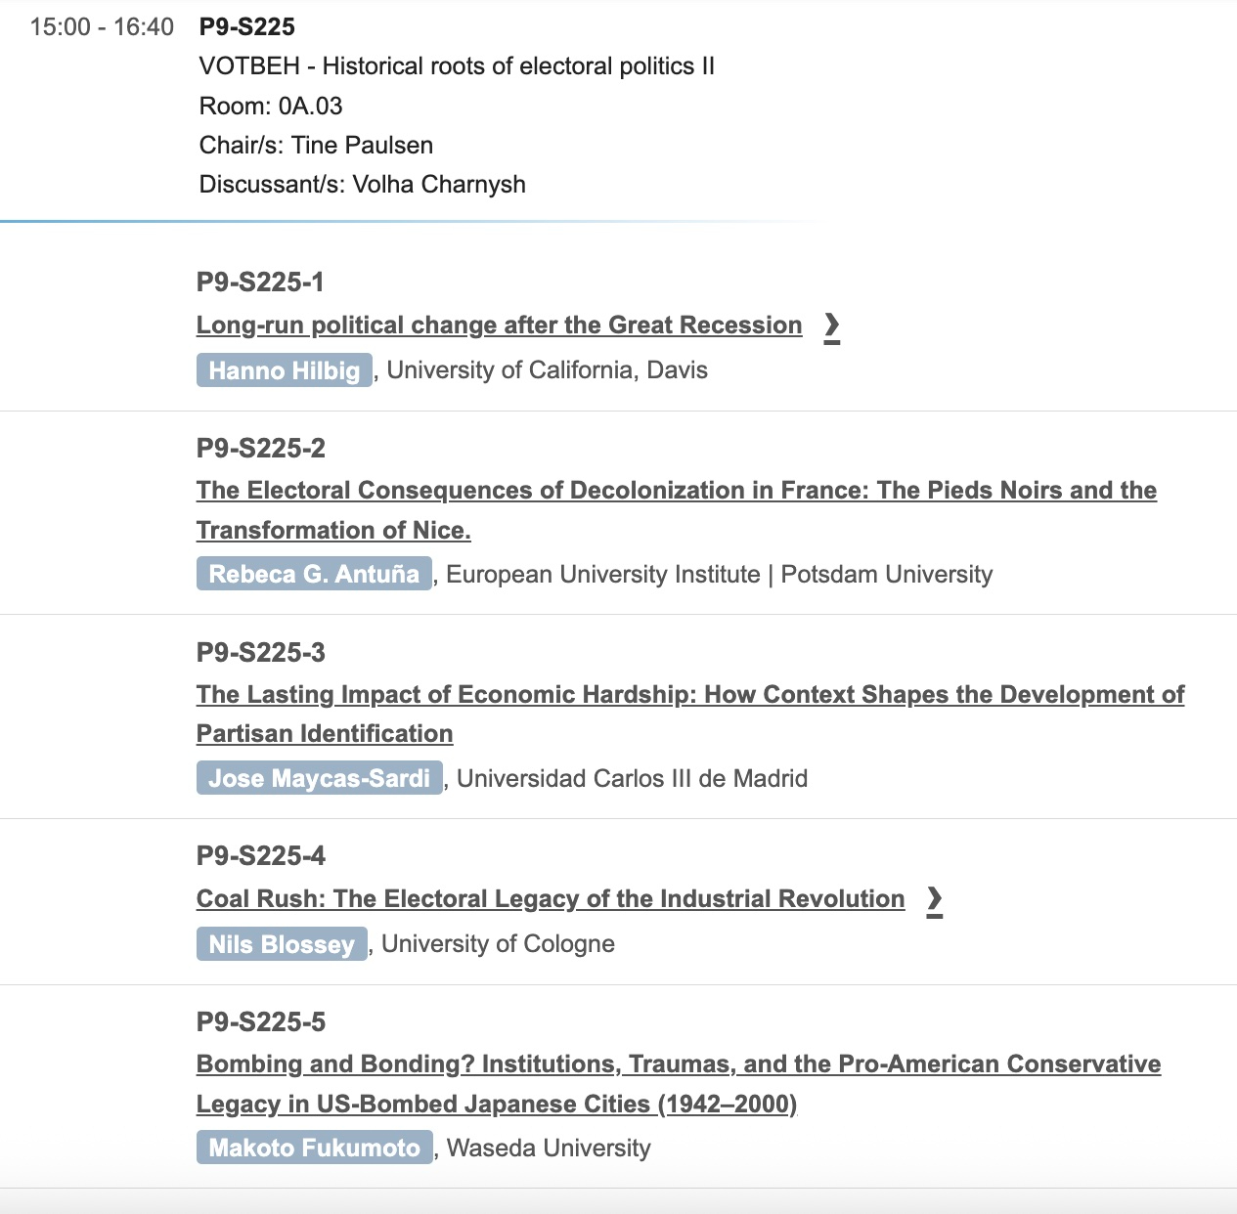Click the Hanno Hilbig author badge
The width and height of the screenshot is (1237, 1214).
[284, 370]
